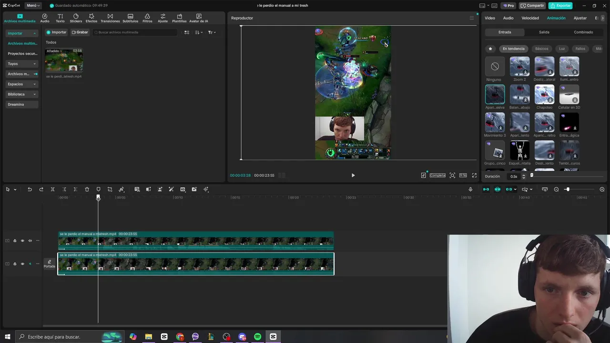Toggle linkage option in timeline
This screenshot has width=610, height=343.
point(509,189)
